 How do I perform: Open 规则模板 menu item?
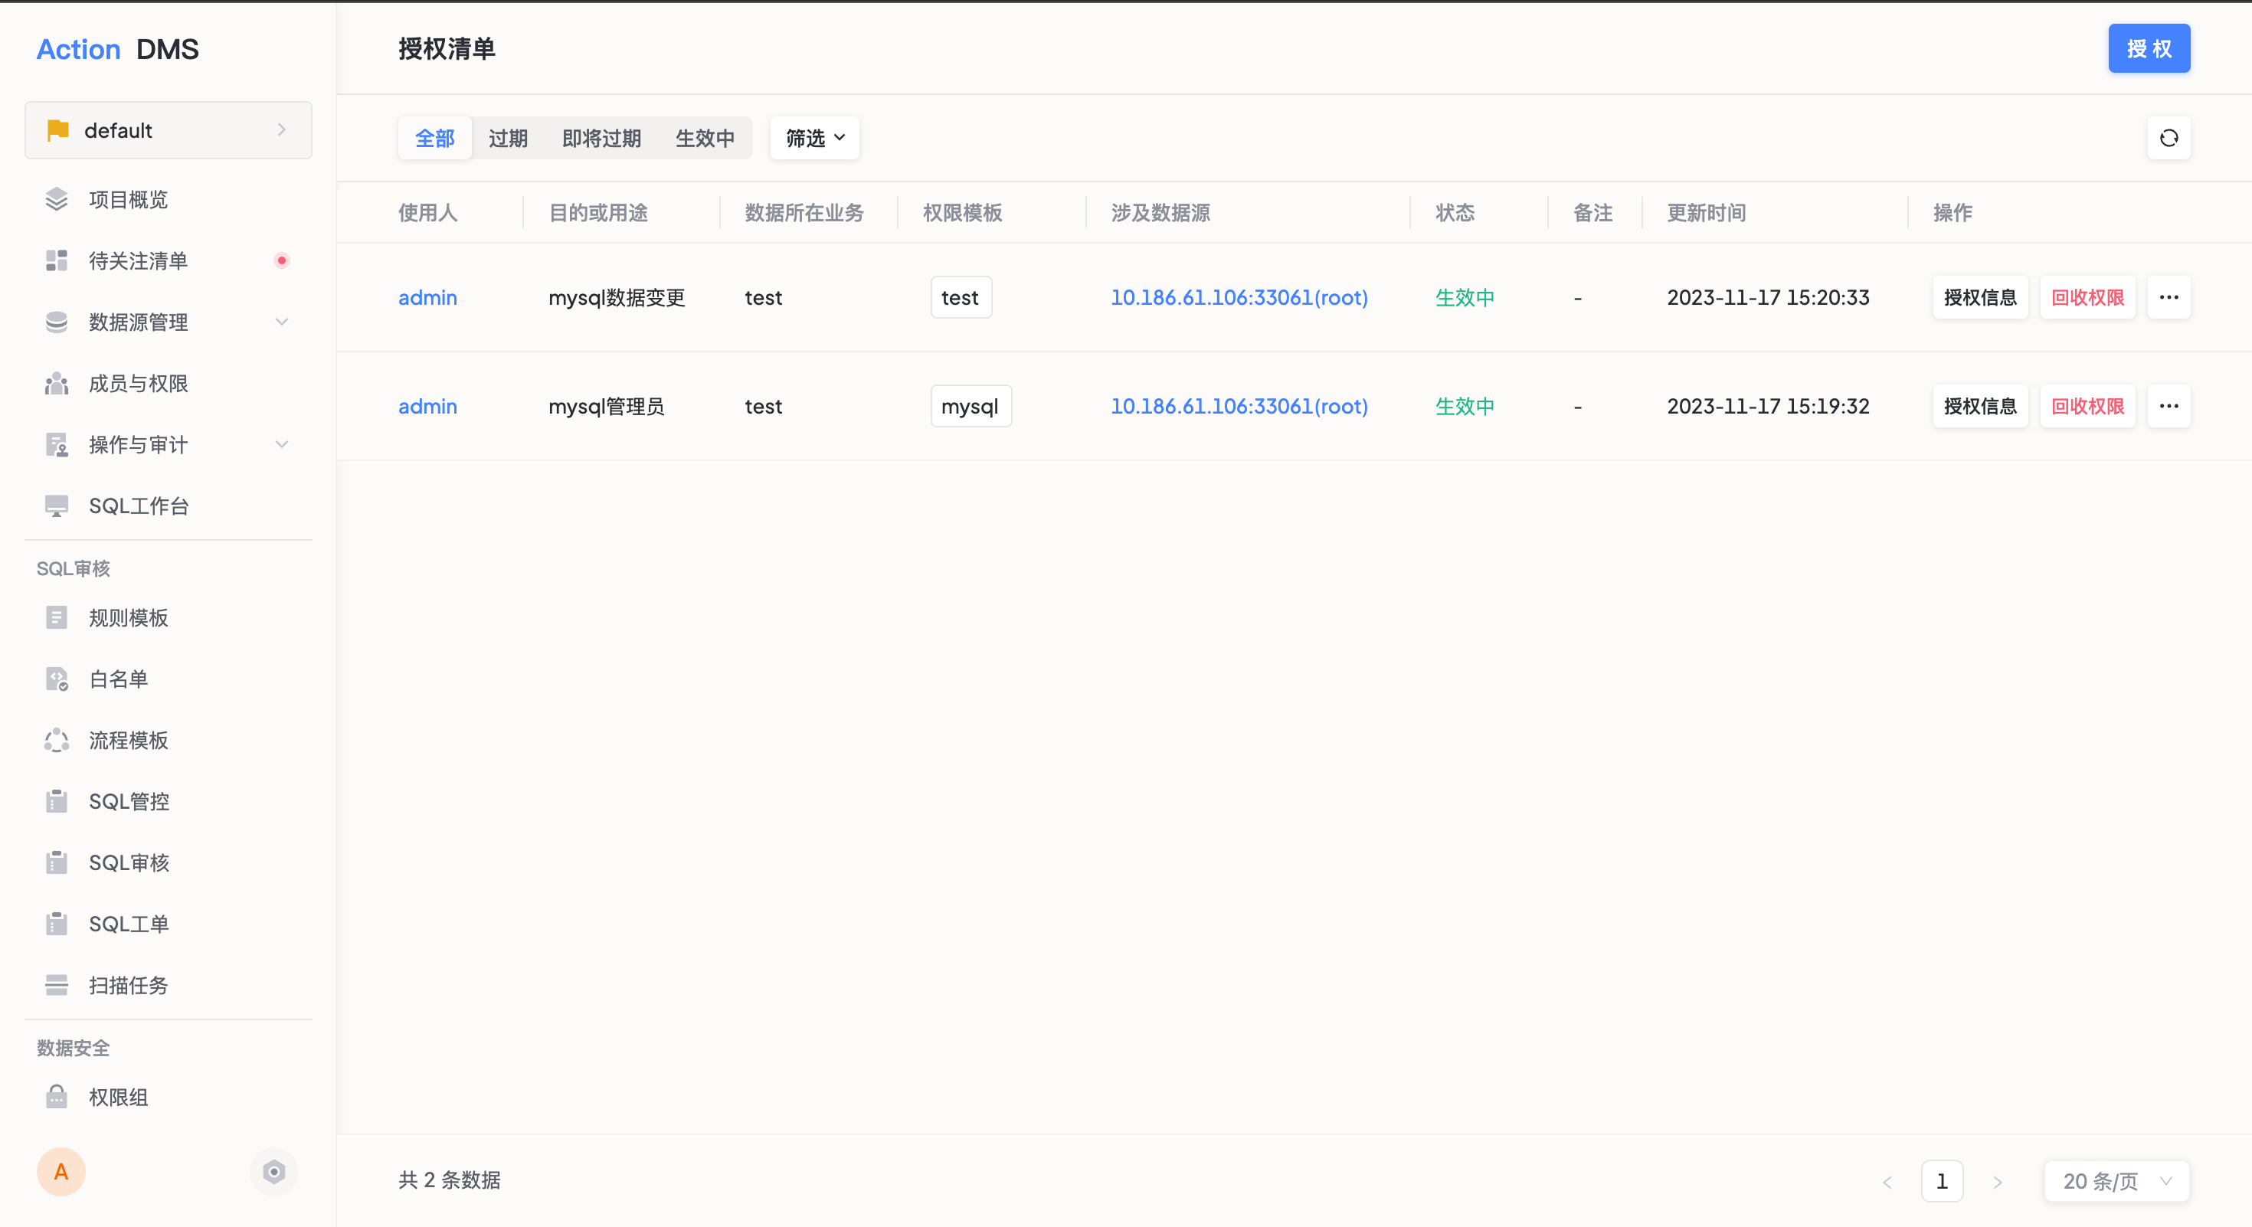click(x=169, y=618)
